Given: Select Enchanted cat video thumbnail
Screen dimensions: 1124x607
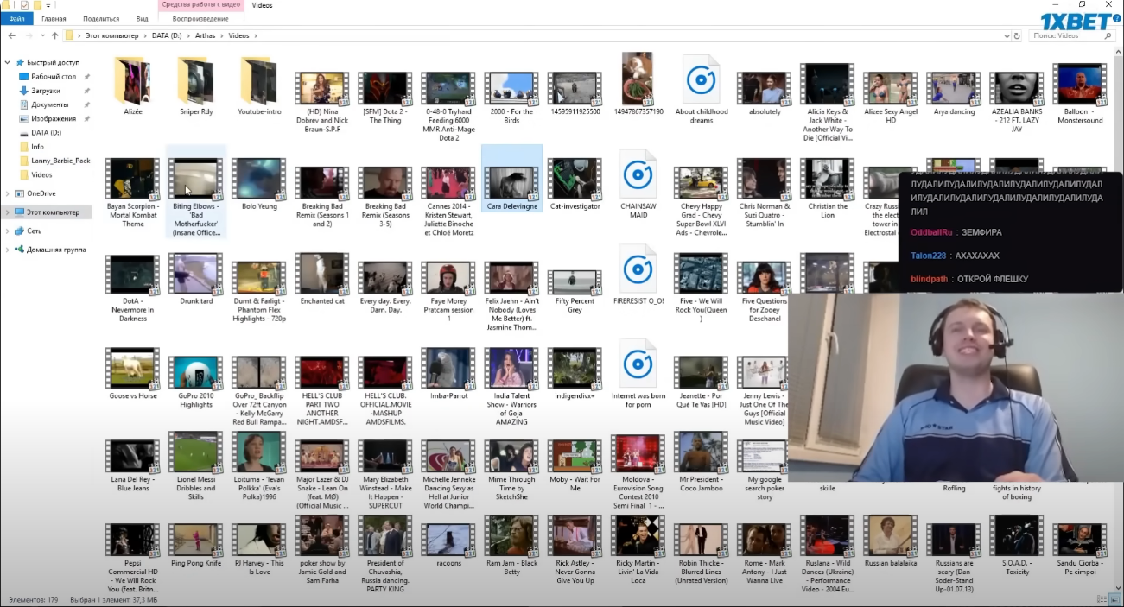Looking at the screenshot, I should coord(322,274).
